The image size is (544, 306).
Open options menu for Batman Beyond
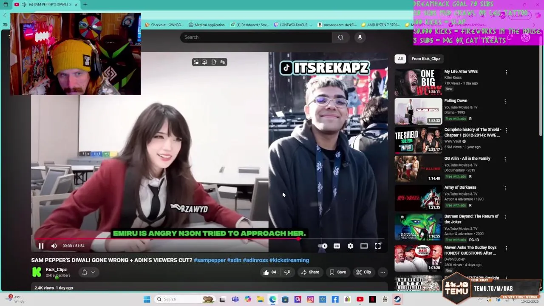pos(505,217)
